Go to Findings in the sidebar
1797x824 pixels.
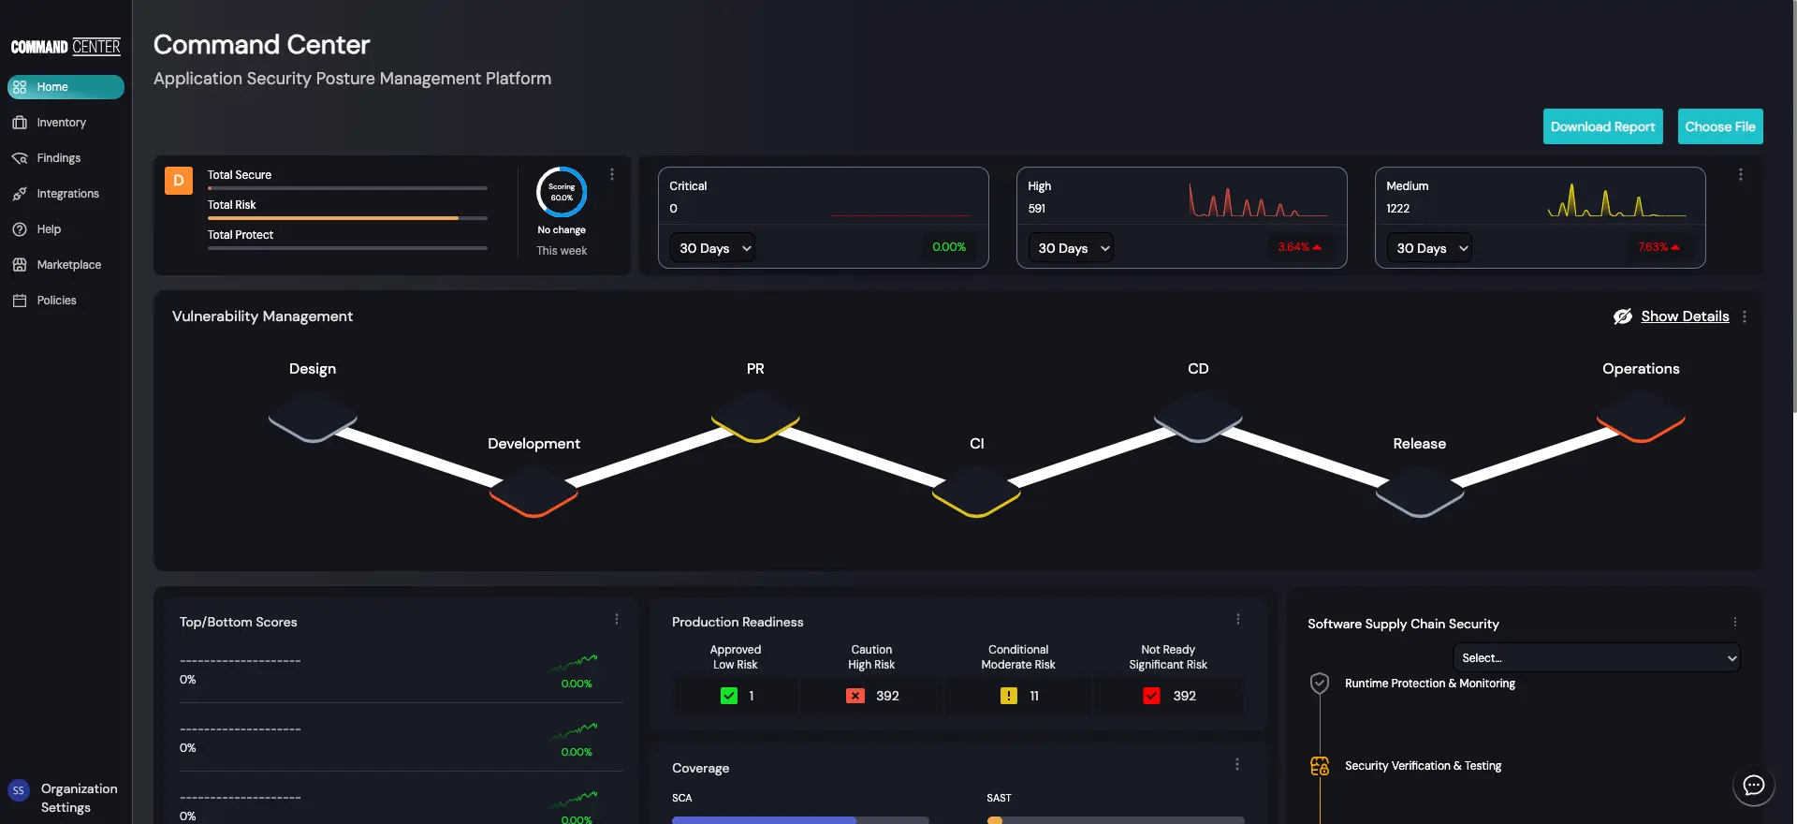coord(58,158)
